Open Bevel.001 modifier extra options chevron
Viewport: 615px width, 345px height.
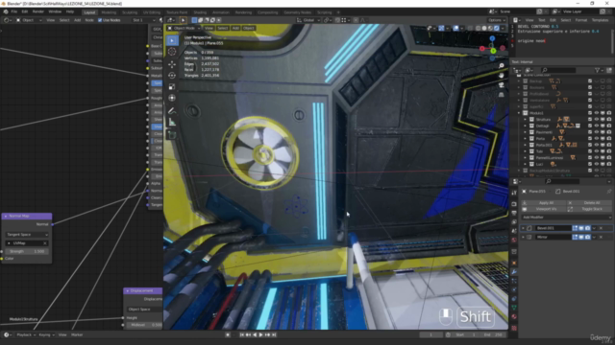(594, 228)
